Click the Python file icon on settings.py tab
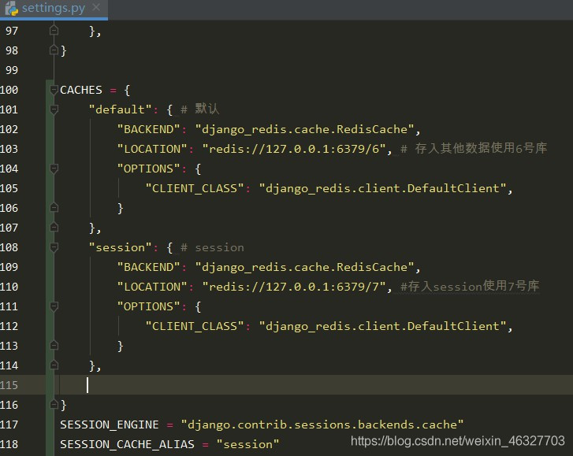The height and width of the screenshot is (456, 573). 11,9
